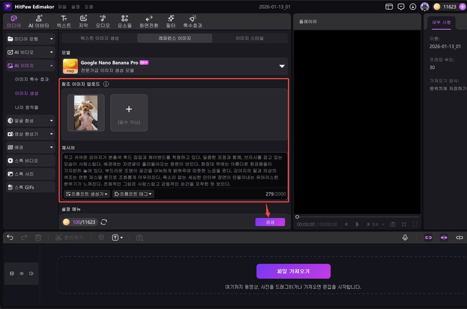Click the trash delete icon

(x=38, y=238)
